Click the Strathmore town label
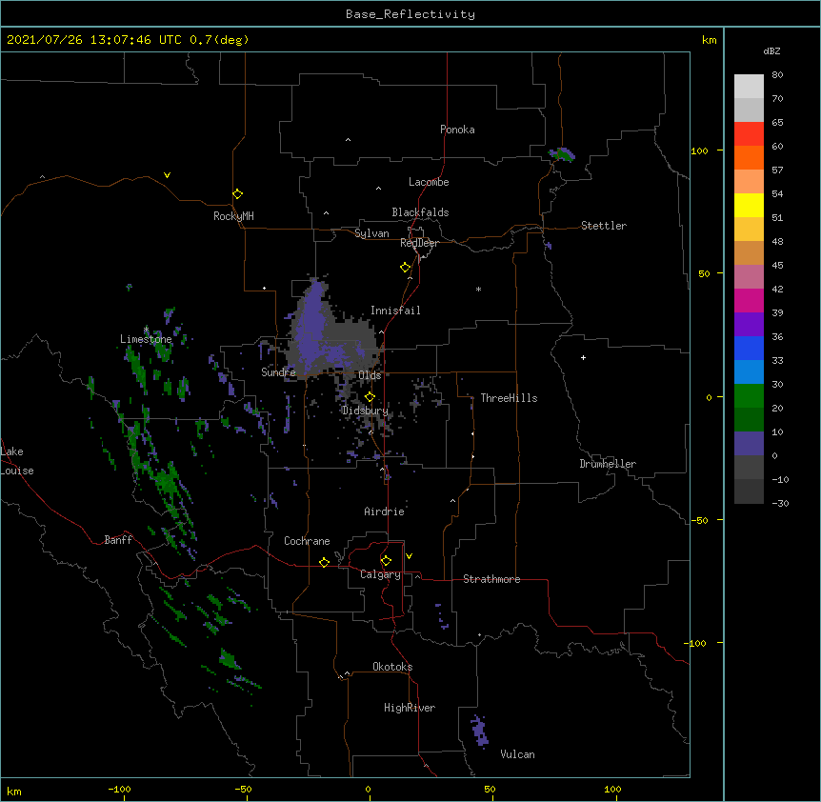This screenshot has height=802, width=821. tap(491, 579)
